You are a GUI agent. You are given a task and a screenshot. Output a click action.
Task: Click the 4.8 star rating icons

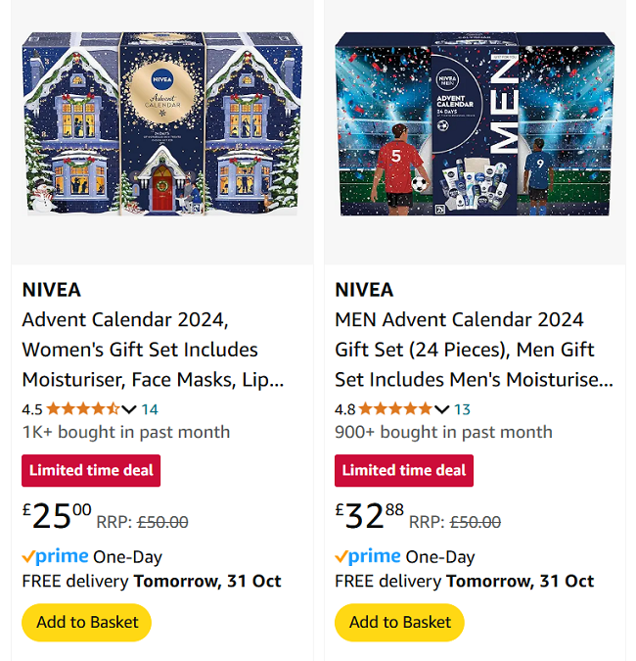pos(395,409)
